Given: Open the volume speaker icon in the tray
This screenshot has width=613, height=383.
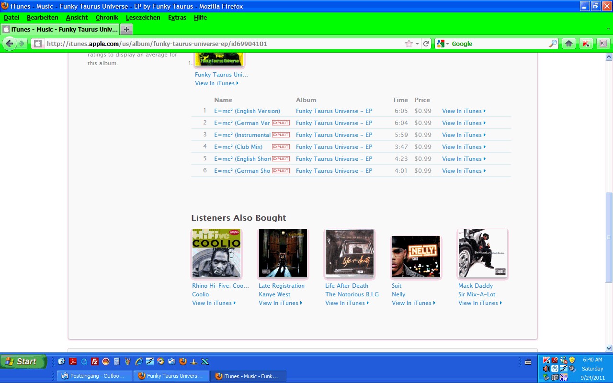Looking at the screenshot, I should (546, 369).
